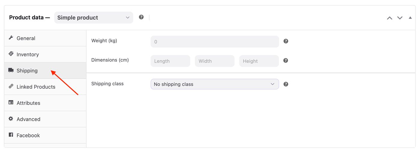This screenshot has height=152, width=420.
Task: Click the Dimensions help icon
Action: (x=286, y=60)
